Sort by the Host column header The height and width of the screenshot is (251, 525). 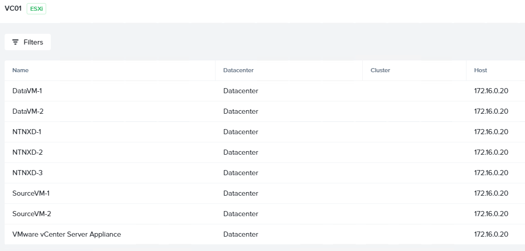click(480, 70)
